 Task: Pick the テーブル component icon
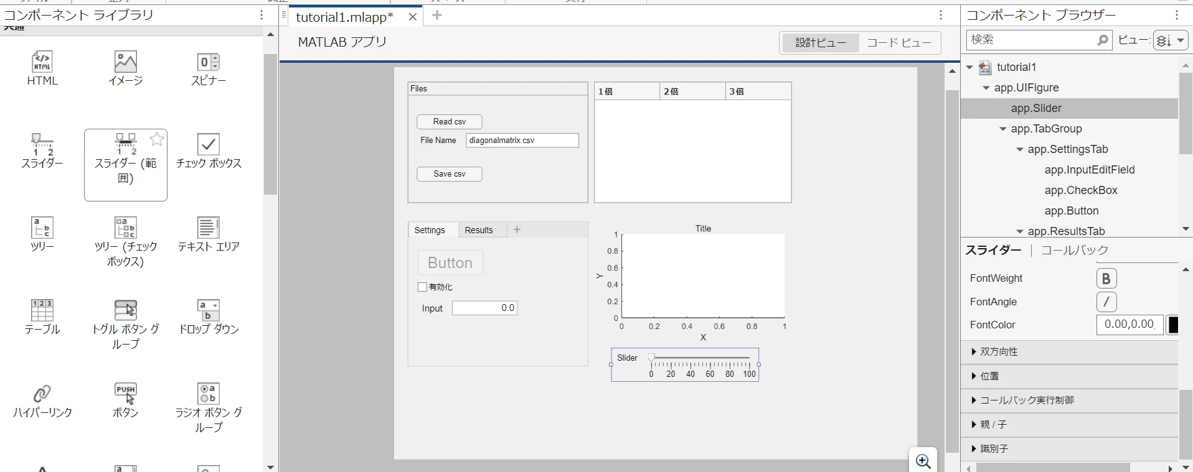[42, 310]
